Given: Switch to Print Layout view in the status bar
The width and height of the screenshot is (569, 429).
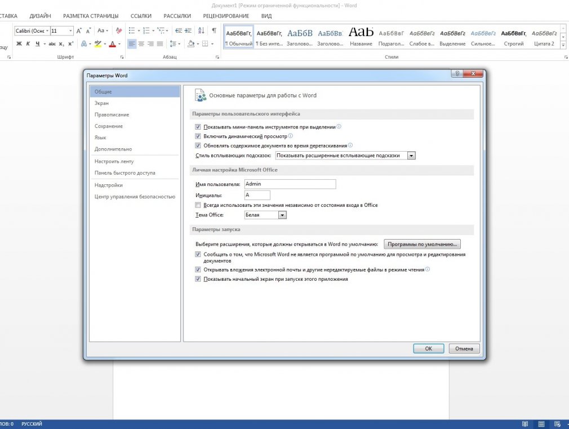Looking at the screenshot, I should click(x=541, y=424).
